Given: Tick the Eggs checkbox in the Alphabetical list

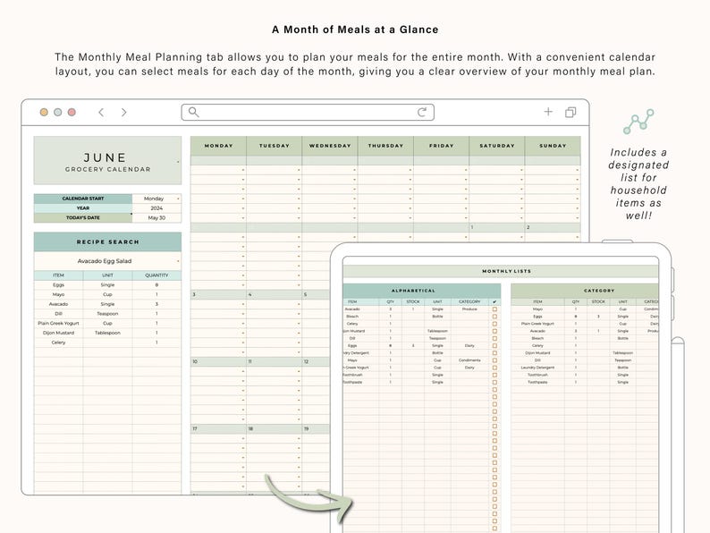Looking at the screenshot, I should (494, 345).
